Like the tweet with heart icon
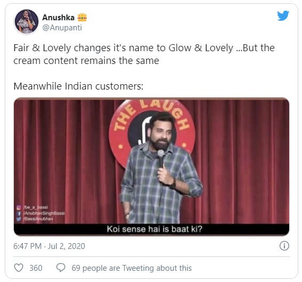Image resolution: width=302 pixels, height=282 pixels. click(19, 268)
